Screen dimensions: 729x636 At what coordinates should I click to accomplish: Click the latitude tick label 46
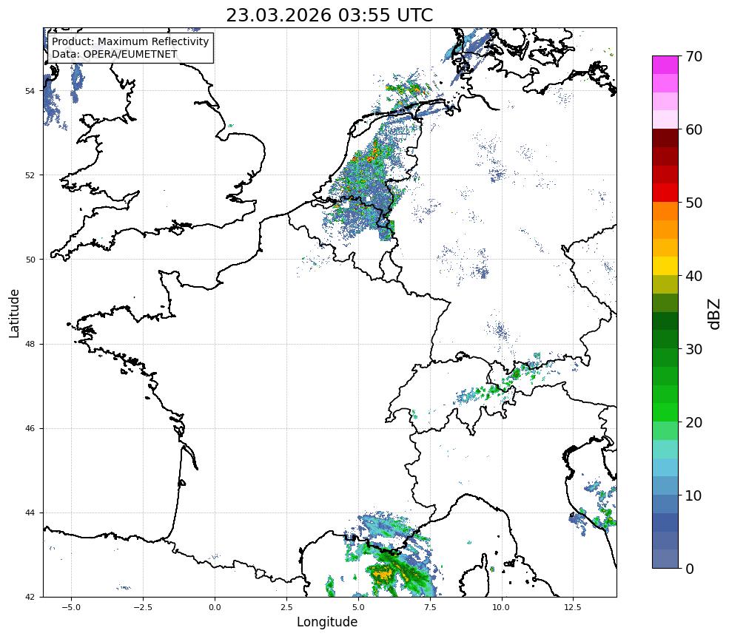(29, 428)
